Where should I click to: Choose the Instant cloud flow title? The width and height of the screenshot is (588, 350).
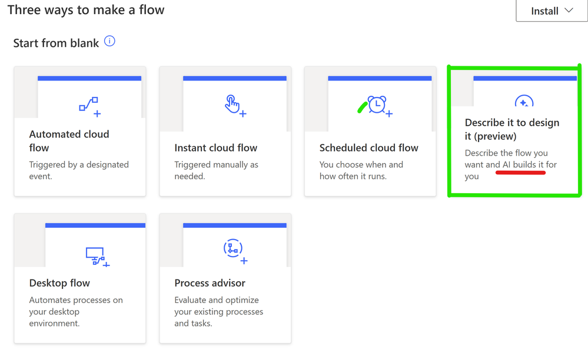(x=215, y=148)
